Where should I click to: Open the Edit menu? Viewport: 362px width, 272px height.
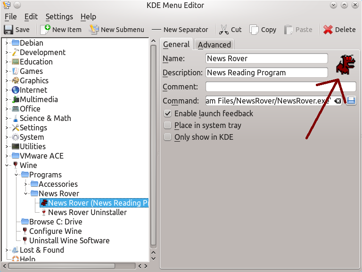(31, 16)
